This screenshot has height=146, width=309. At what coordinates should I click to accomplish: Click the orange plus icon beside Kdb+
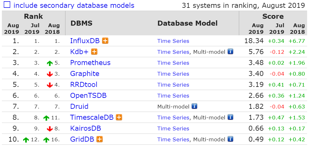pos(94,52)
